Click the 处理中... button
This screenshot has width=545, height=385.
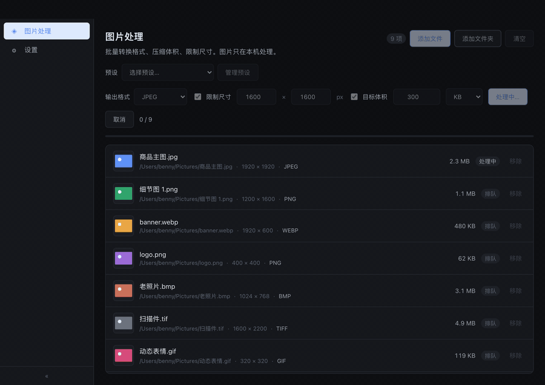tap(507, 97)
